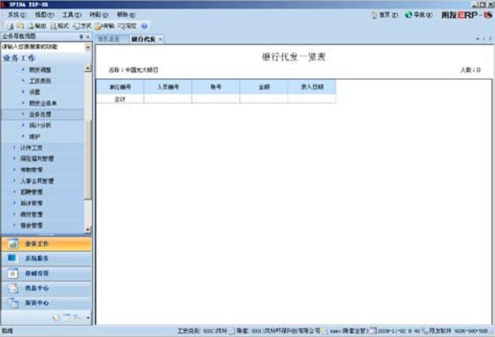495x337 pixels.
Task: Expand the fourth node under 业务工作
Action: click(23, 103)
